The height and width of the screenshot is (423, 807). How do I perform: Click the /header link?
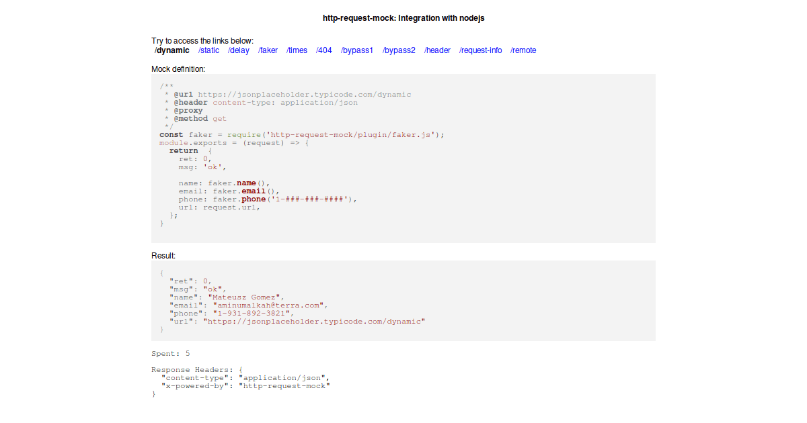coord(437,50)
